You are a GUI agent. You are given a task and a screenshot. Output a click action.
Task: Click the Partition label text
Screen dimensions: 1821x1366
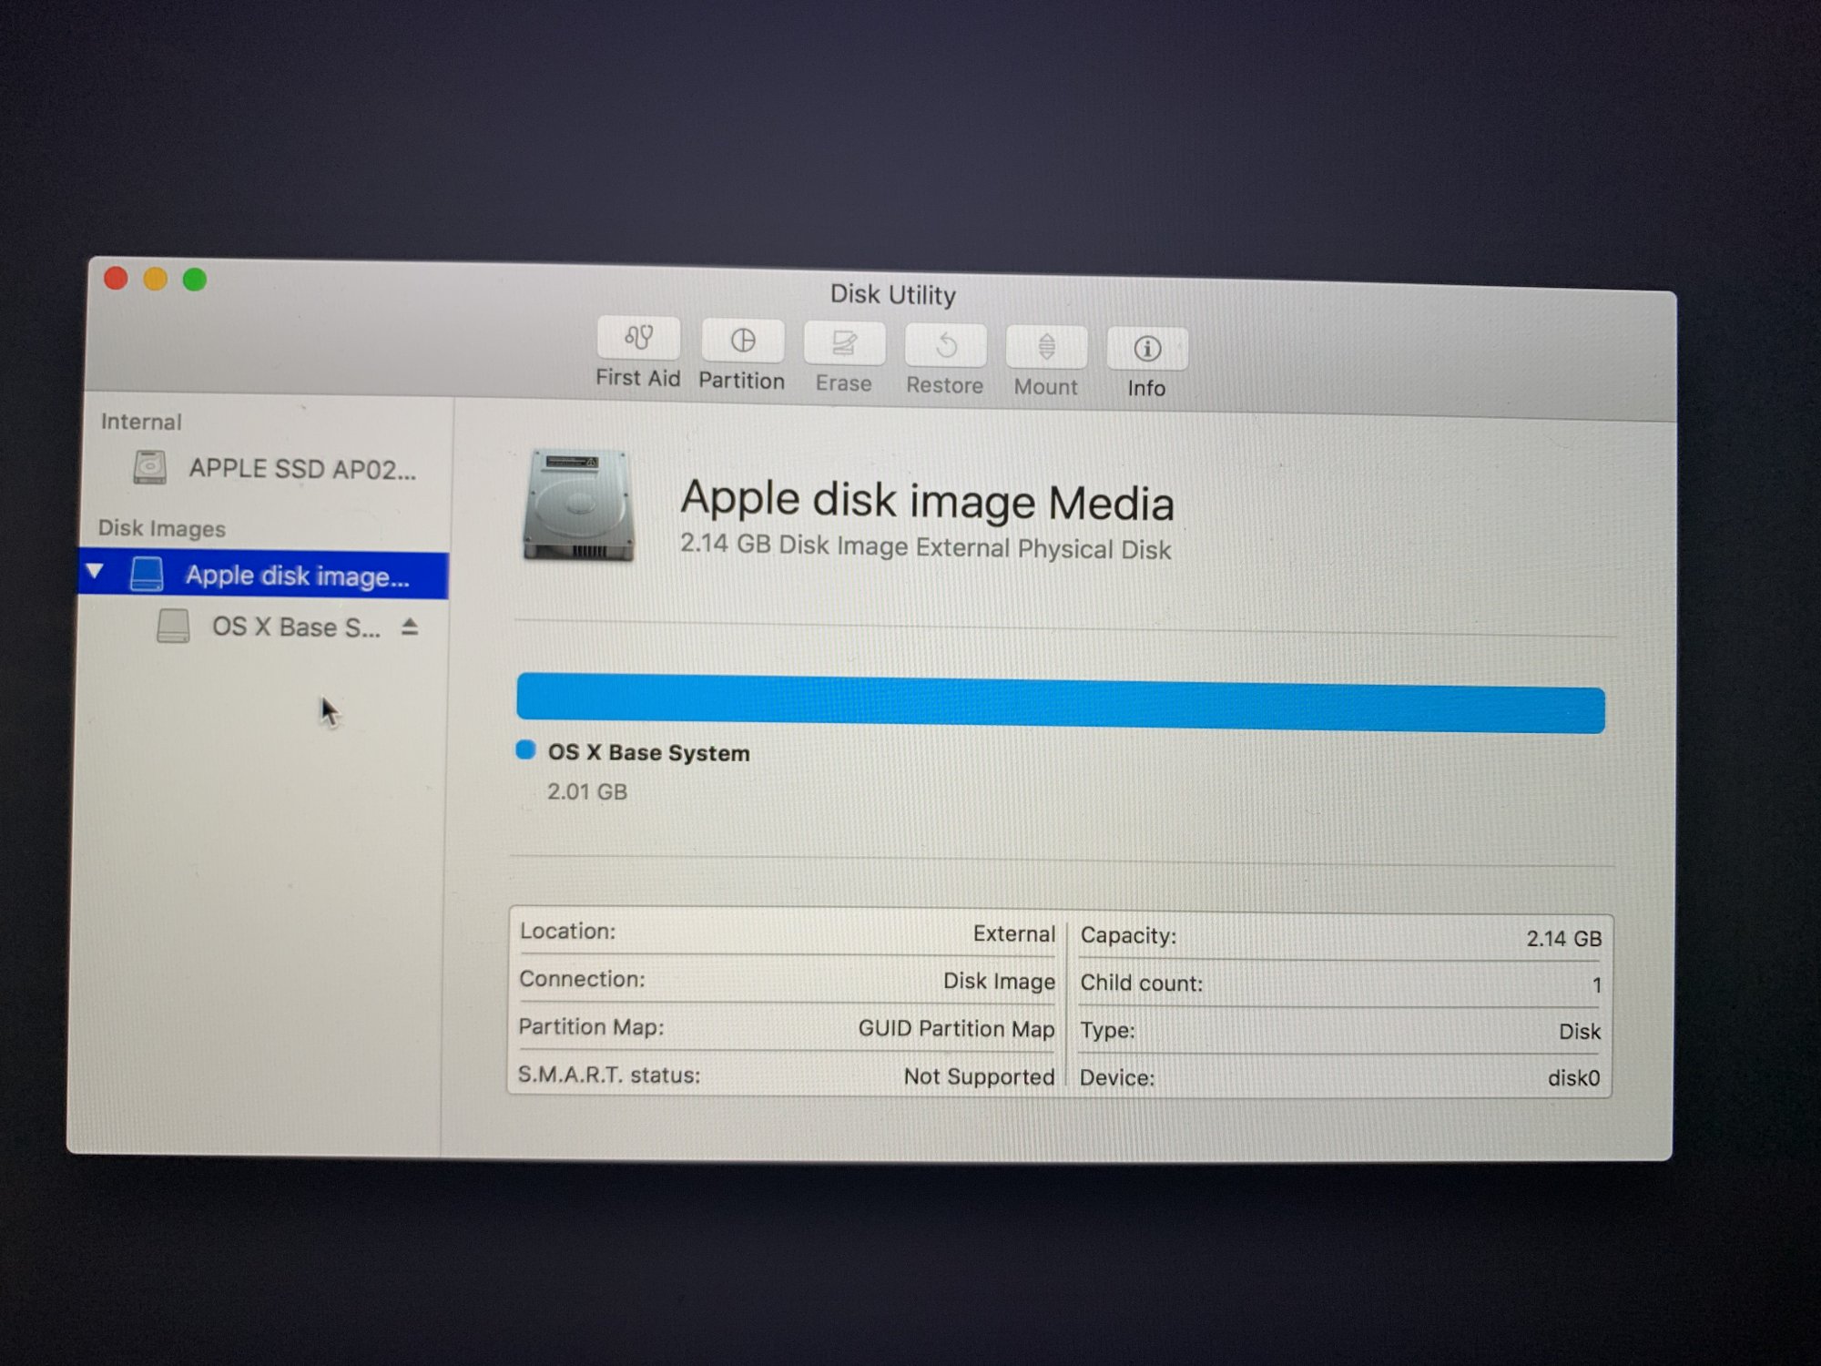tap(741, 381)
